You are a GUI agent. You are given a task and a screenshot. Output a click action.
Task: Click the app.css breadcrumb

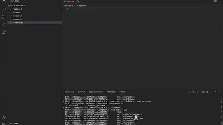click(x=83, y=6)
